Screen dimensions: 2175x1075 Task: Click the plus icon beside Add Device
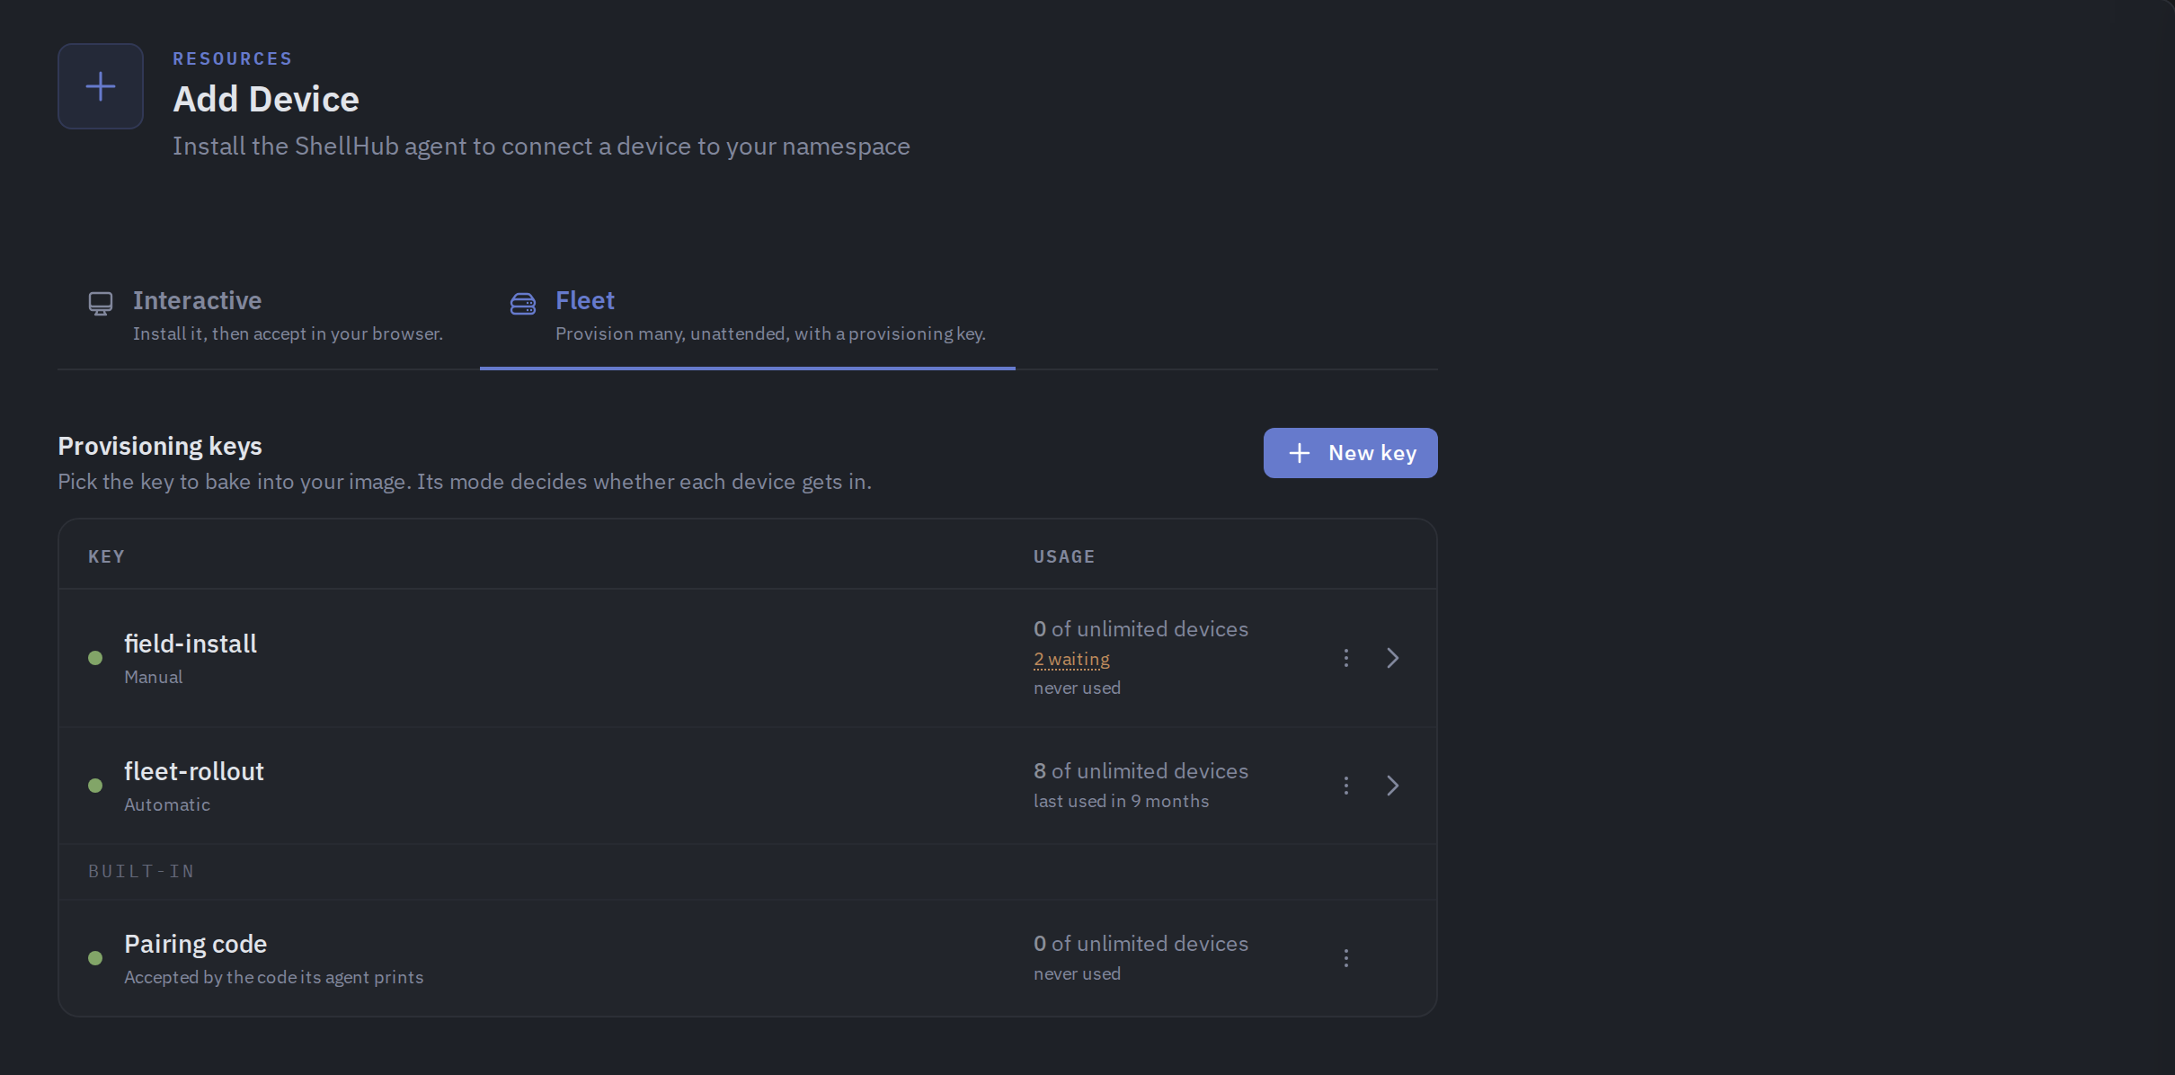[101, 86]
